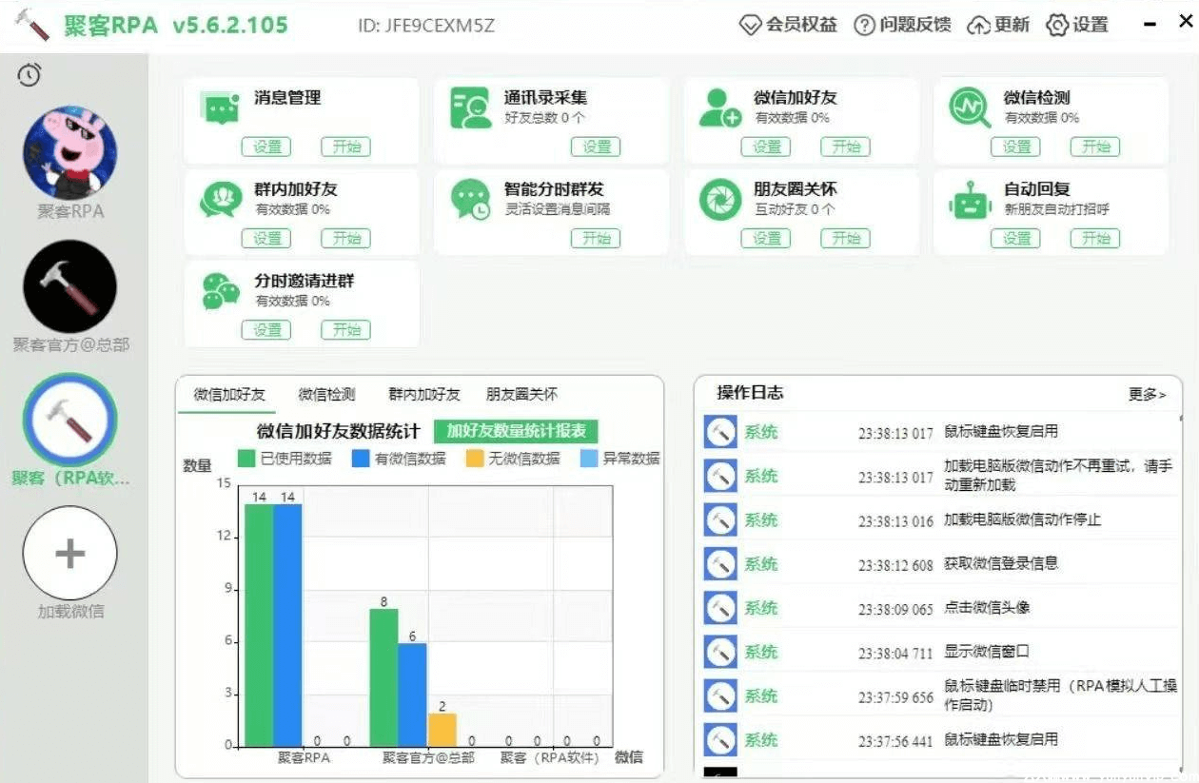Switch to the 朋友圈关怀 chart tab

521,394
